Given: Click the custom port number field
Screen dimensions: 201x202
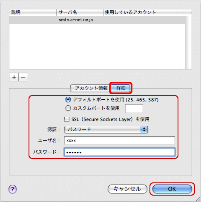Looking at the screenshot, I should coord(134,108).
